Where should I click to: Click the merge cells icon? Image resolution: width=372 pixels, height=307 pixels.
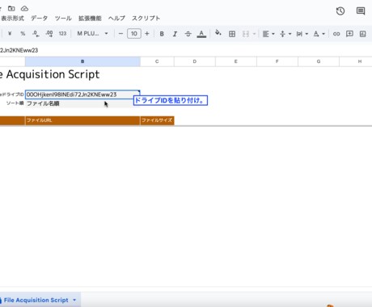tap(246, 34)
